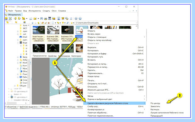195x122 pixels.
Task: Select the business-284 thumbnail
Action: pos(53,30)
